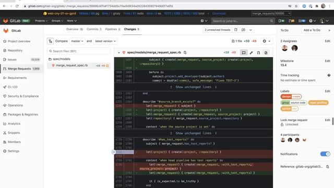Click Add a To Do button
Screen dimensions: 334x188
click(x=312, y=30)
